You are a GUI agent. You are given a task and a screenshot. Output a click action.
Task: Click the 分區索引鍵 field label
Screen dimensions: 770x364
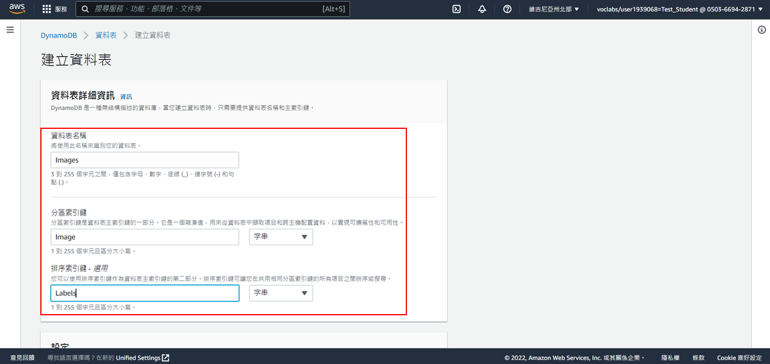[x=69, y=213]
